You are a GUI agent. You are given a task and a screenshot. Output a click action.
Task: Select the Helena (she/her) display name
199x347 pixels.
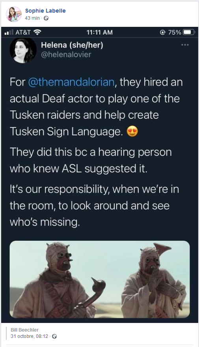point(72,45)
